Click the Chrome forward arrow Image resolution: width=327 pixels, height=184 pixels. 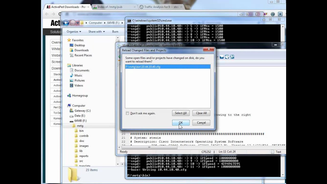(x=53, y=14)
